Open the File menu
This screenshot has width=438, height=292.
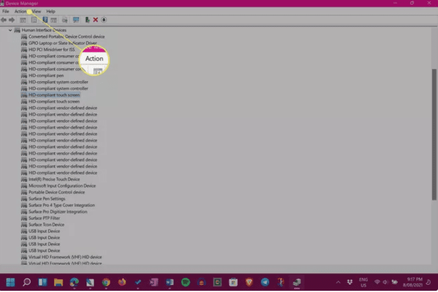point(5,12)
